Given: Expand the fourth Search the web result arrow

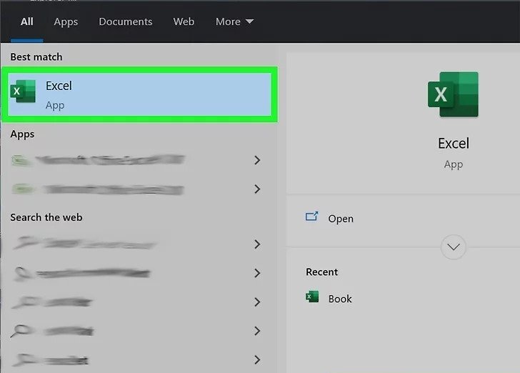Looking at the screenshot, I should tap(257, 331).
